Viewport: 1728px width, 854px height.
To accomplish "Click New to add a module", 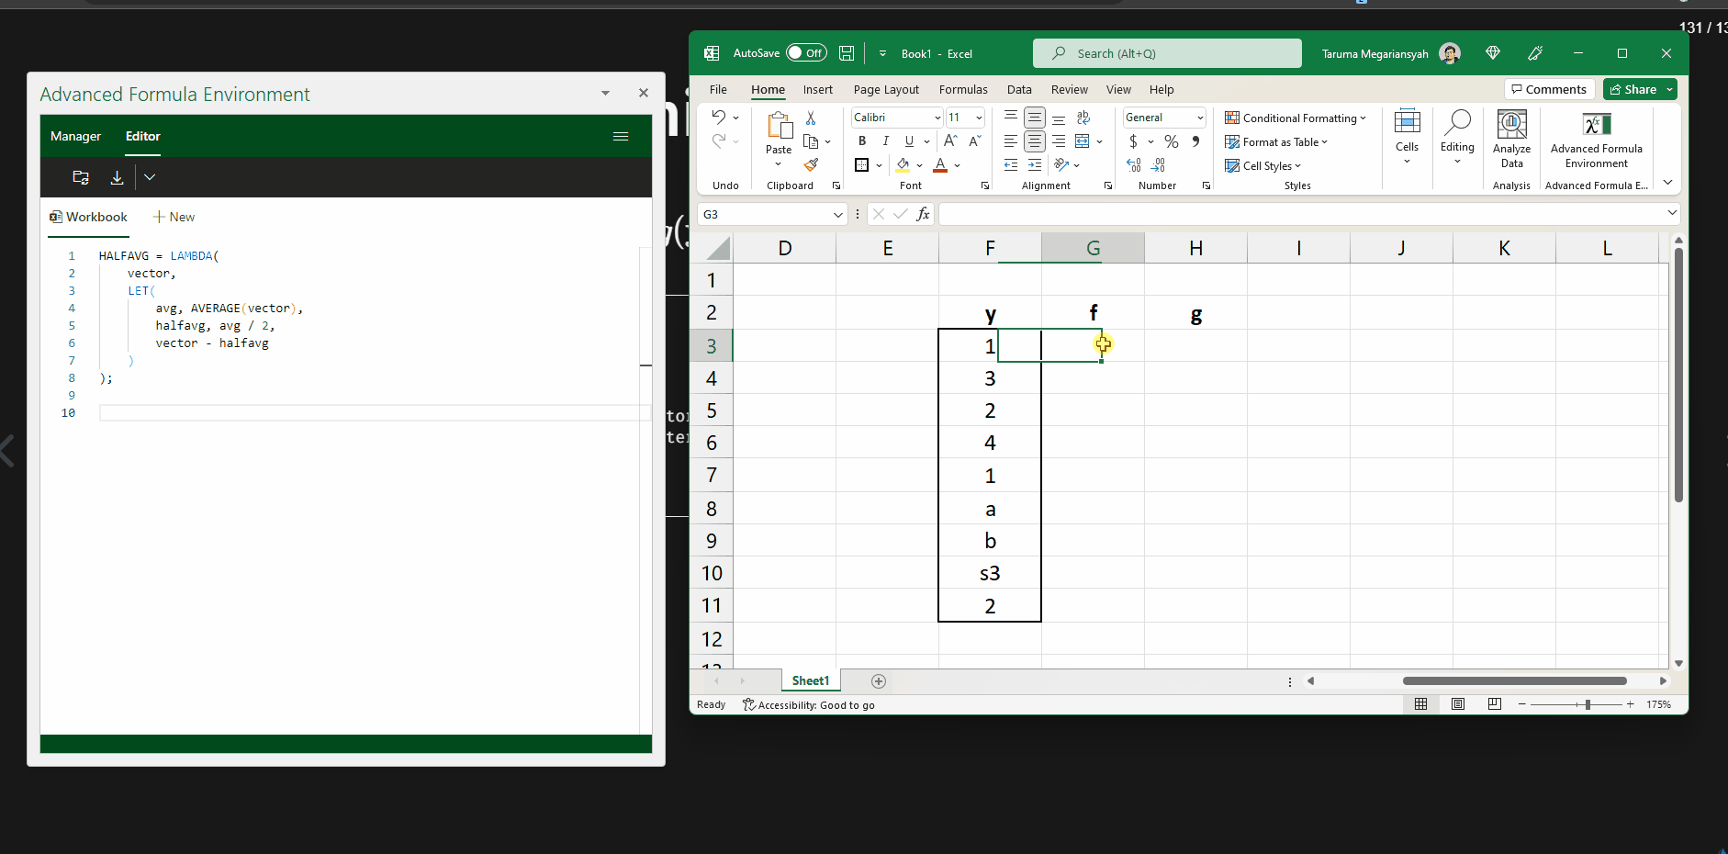I will click(174, 217).
